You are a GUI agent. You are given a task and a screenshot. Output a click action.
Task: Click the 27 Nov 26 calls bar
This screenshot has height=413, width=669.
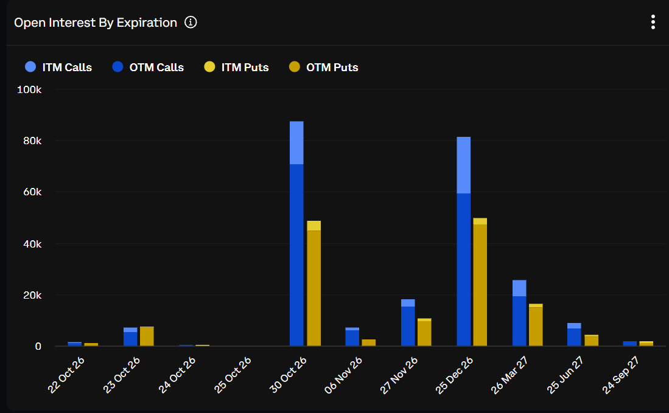click(408, 322)
